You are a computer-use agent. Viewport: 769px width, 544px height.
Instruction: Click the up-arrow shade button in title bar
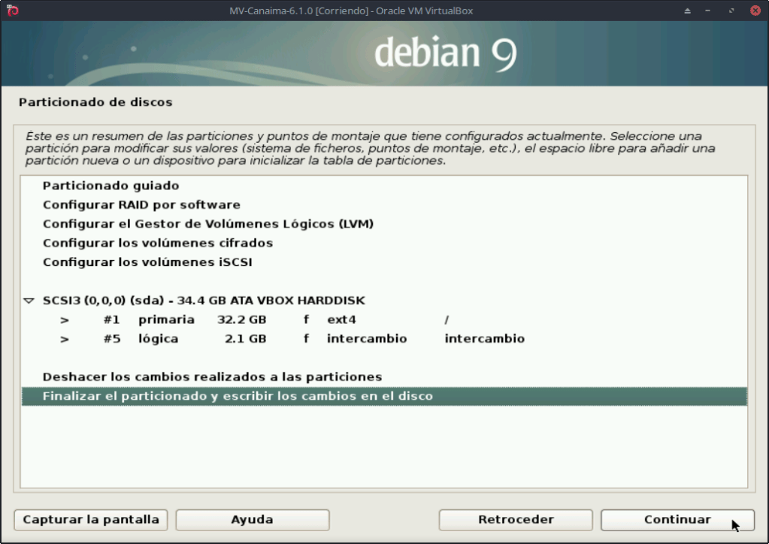[x=687, y=11]
